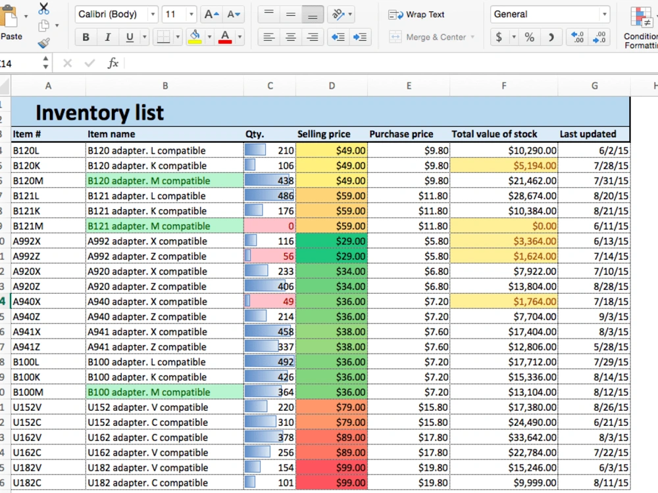Screen dimensions: 658x493
Task: Toggle bottom vertical alignment
Action: 313,14
